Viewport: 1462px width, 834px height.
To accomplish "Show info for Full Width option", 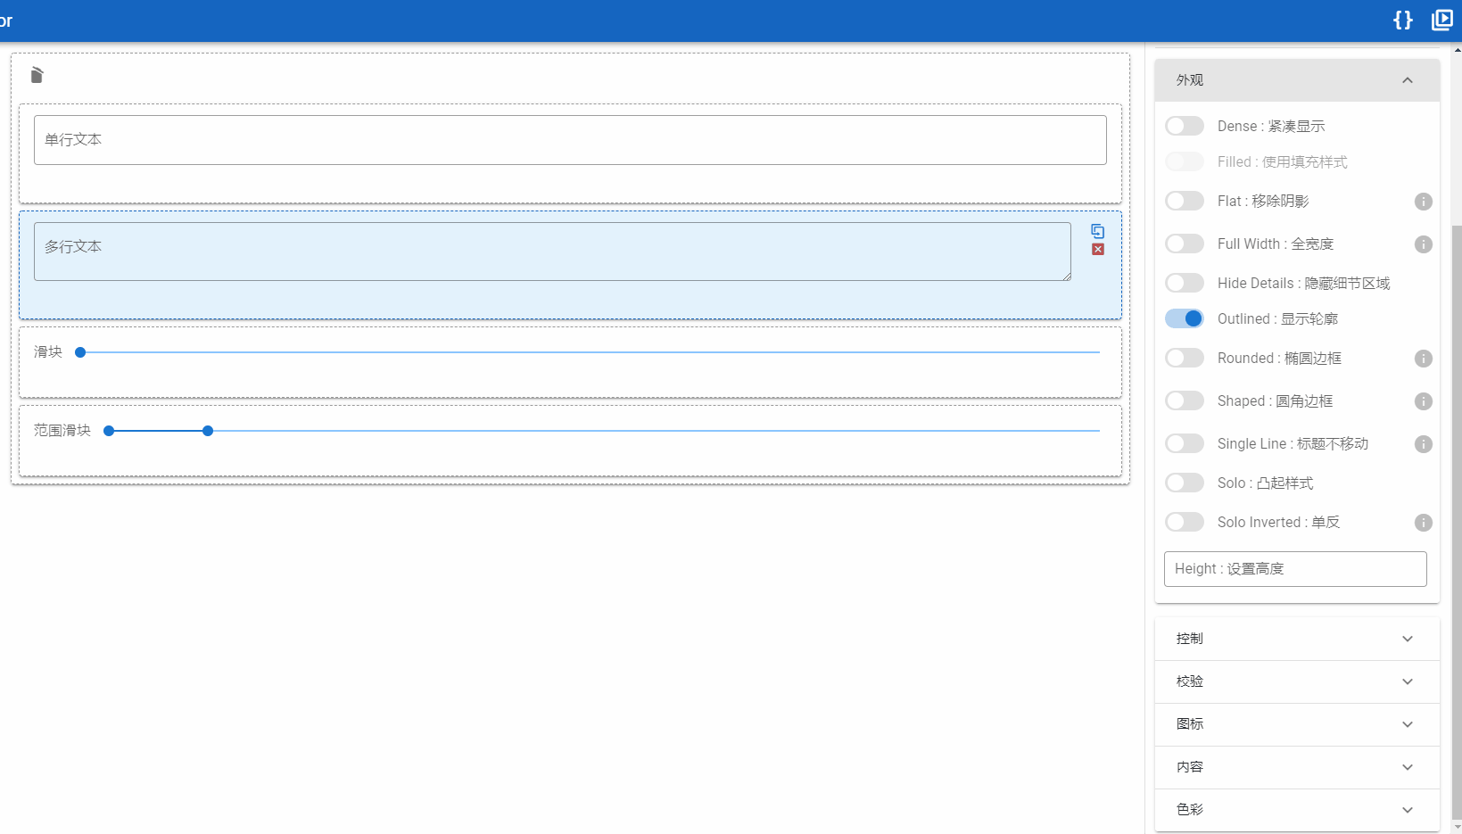I will [x=1424, y=244].
